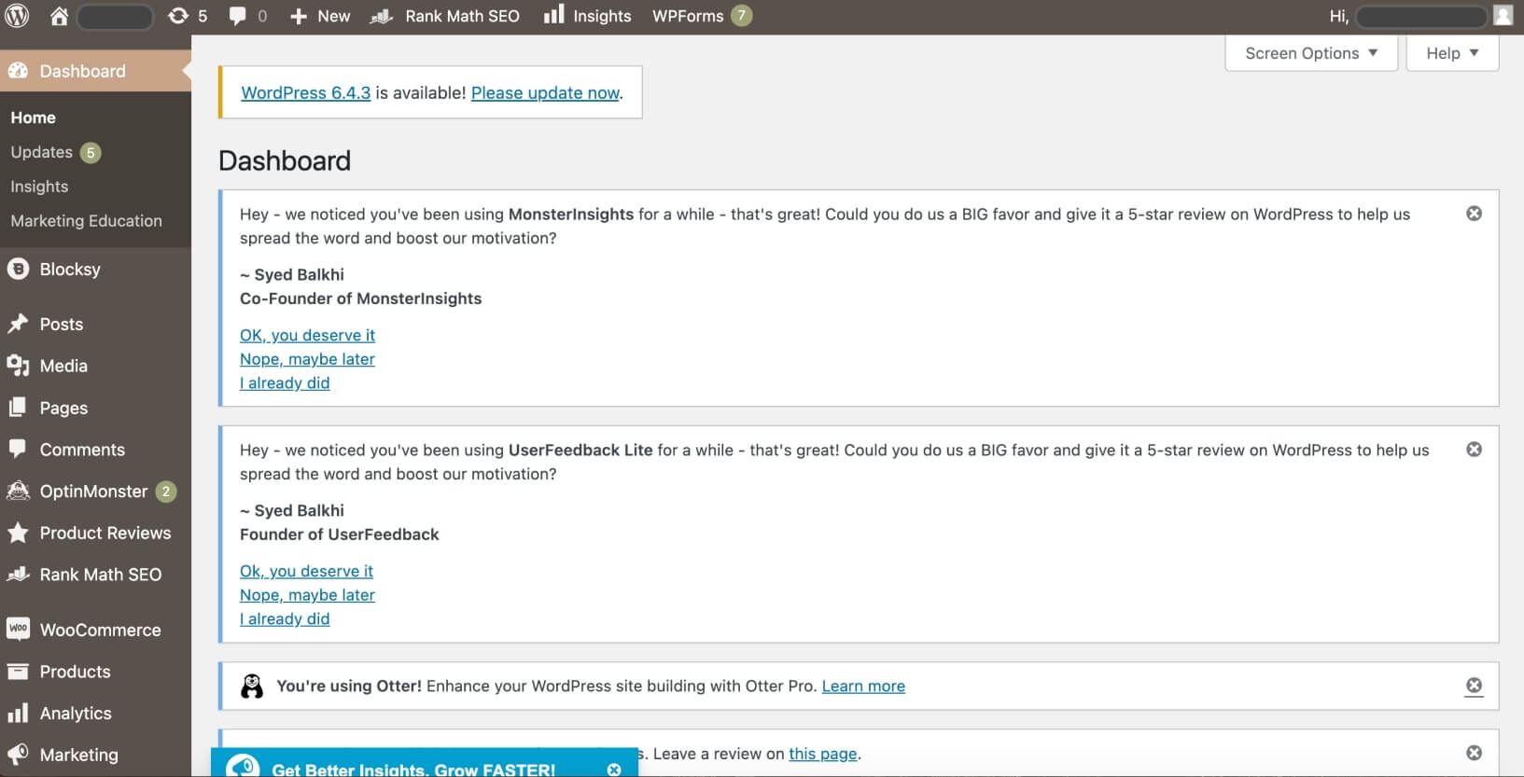This screenshot has height=777, width=1524.
Task: Click the Otter penguin icon
Action: pos(252,687)
